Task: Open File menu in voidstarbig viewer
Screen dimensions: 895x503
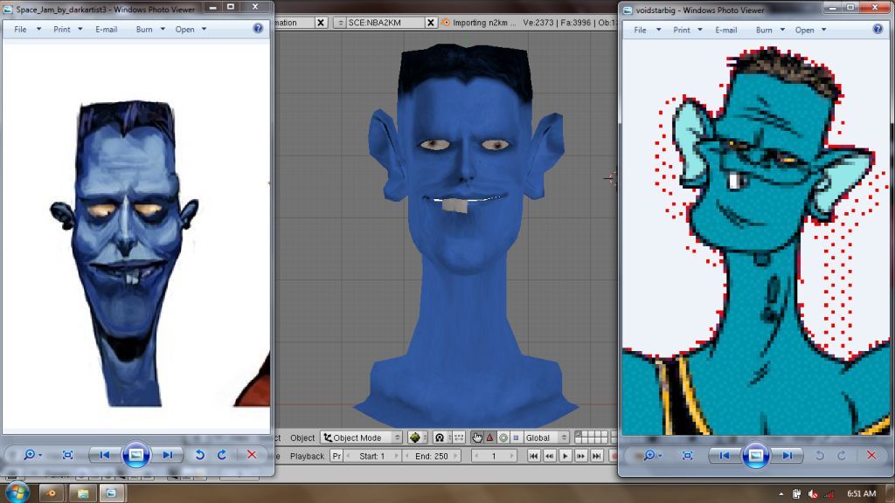Action: [x=647, y=30]
